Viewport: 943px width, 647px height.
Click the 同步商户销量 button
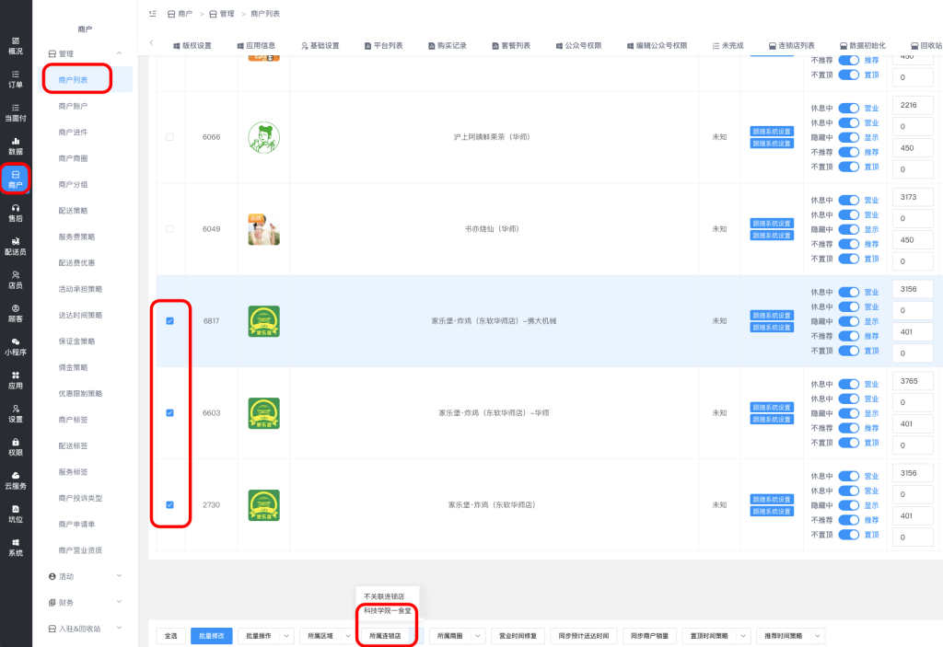pyautogui.click(x=652, y=636)
